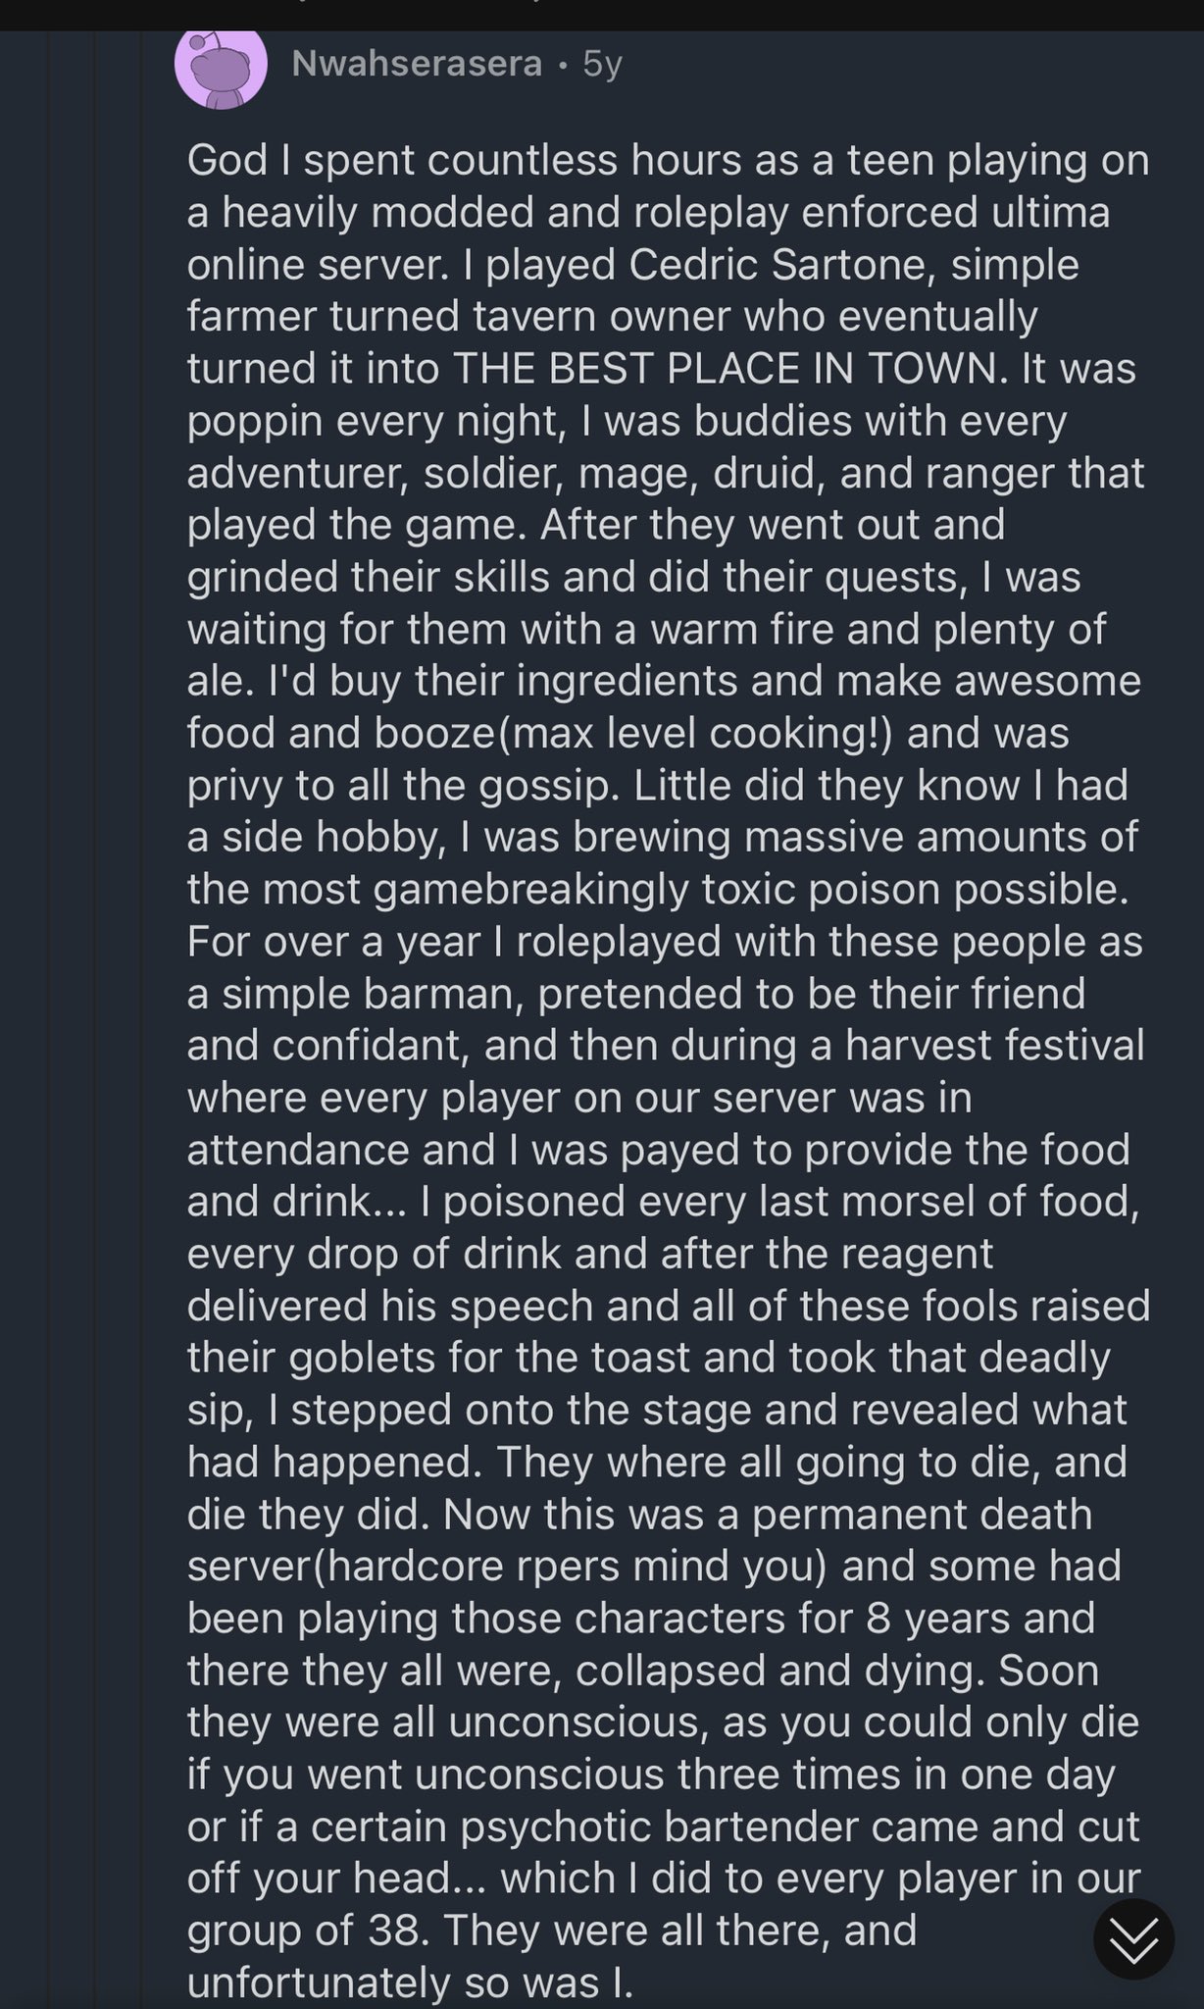Viewport: 1204px width, 2009px height.
Task: Tap Nwahserasera's purple Snoo avatar
Action: coord(221,67)
